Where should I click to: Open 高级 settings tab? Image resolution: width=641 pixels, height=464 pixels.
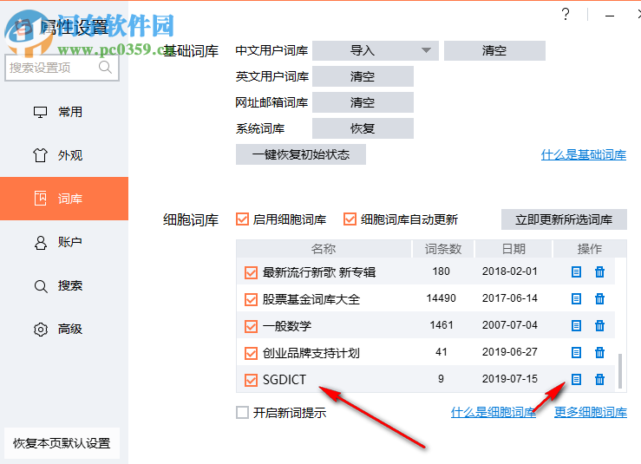(x=64, y=329)
